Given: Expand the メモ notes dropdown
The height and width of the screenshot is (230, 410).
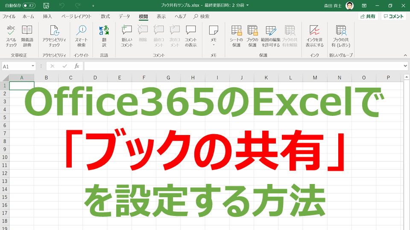Looking at the screenshot, I should pos(214,35).
